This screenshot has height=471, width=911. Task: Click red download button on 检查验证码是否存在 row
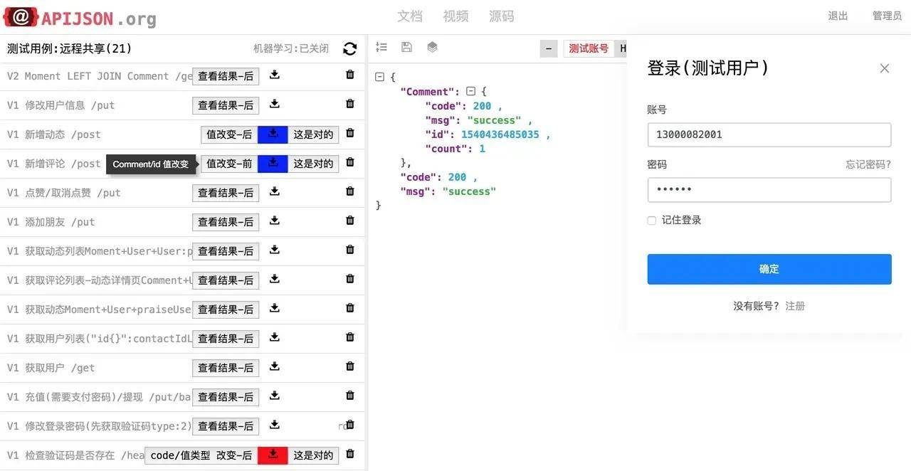click(x=273, y=455)
